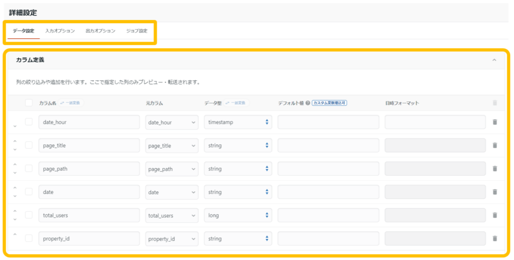
Task: Click trash icon for page_title row
Action: (x=494, y=146)
